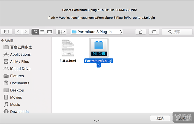This screenshot has height=124, width=194.
Task: Go forward with the right arrow
Action: click(x=25, y=32)
